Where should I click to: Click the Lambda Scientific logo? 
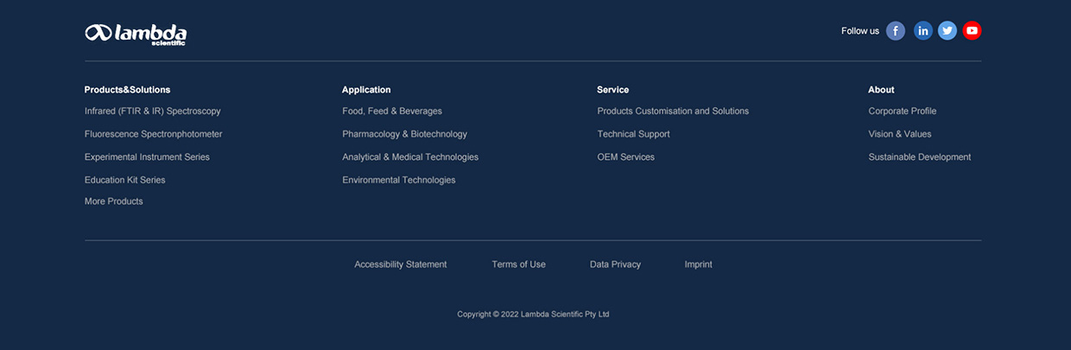coord(136,33)
